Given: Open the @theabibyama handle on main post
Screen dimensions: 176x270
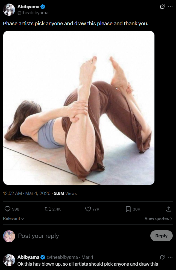Looking at the screenshot, I should tap(33, 13).
